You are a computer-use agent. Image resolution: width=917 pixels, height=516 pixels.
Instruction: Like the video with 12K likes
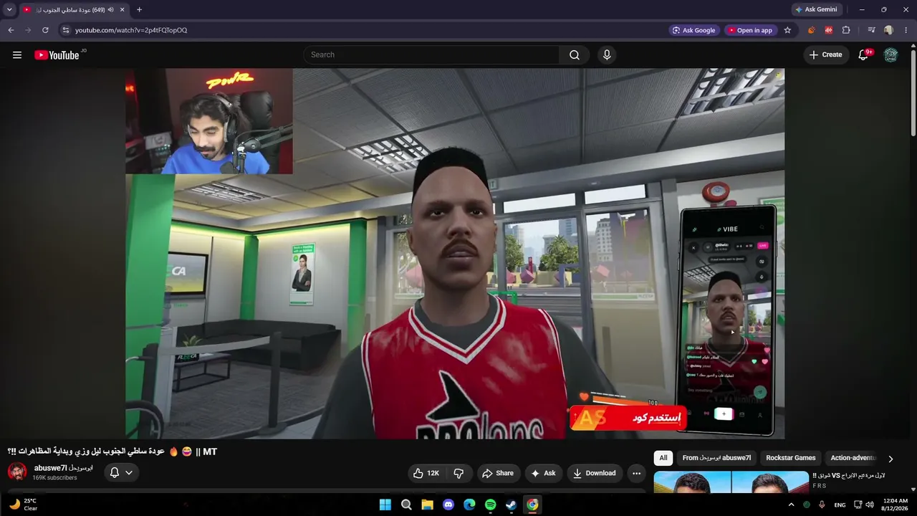427,473
